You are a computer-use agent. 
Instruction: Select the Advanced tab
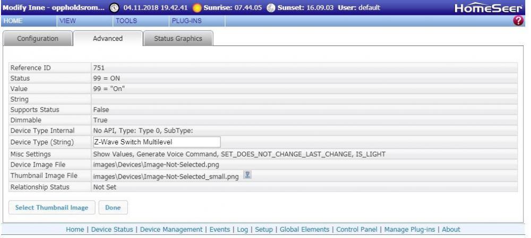click(x=108, y=39)
